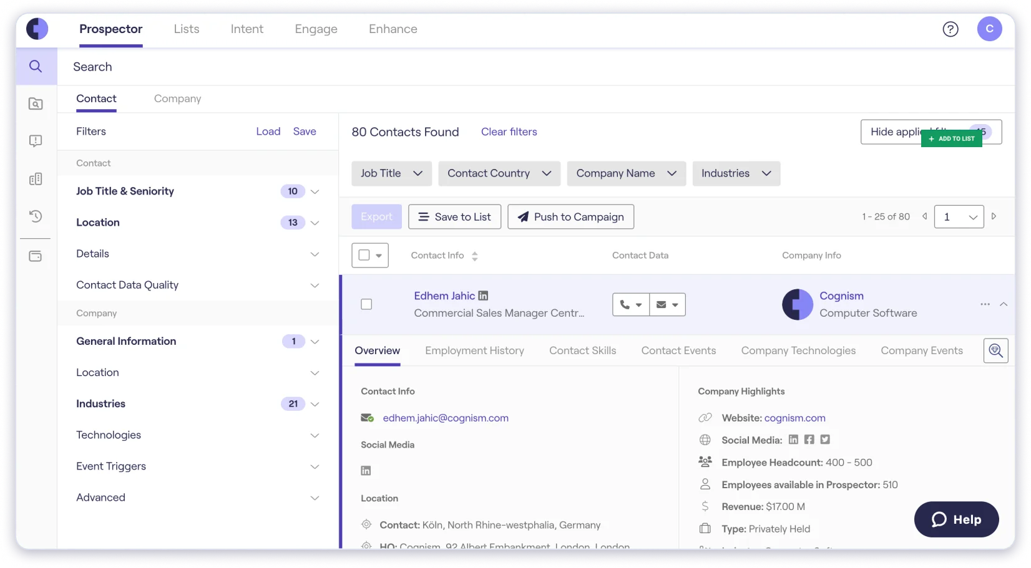Open the phone number dropdown for Edhem Jahic
1031x568 pixels.
(x=630, y=305)
